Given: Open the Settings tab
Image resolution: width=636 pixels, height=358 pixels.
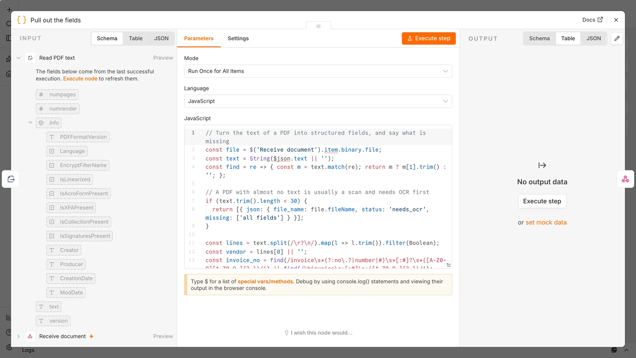Looking at the screenshot, I should tap(238, 38).
